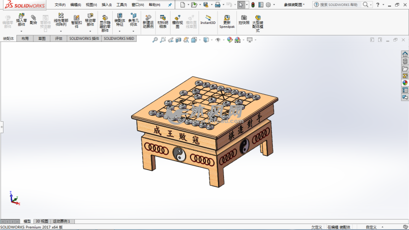Viewport: 409px width, 230px height.
Task: Click Save icon in quick toolbar
Action: [206, 4]
